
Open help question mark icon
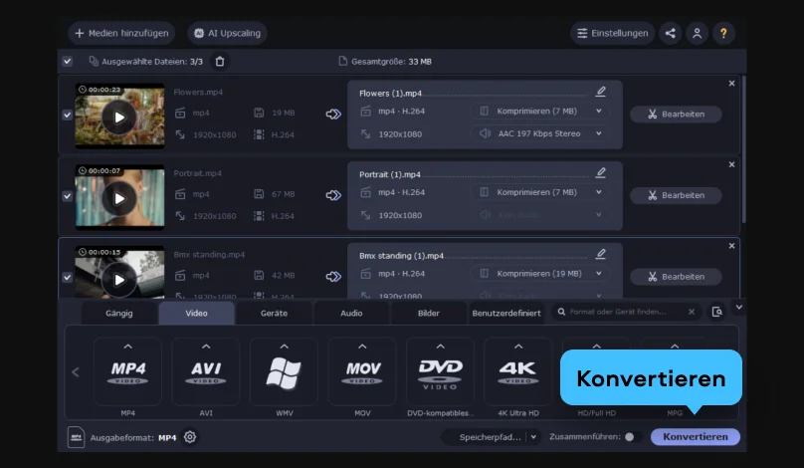pyautogui.click(x=723, y=33)
